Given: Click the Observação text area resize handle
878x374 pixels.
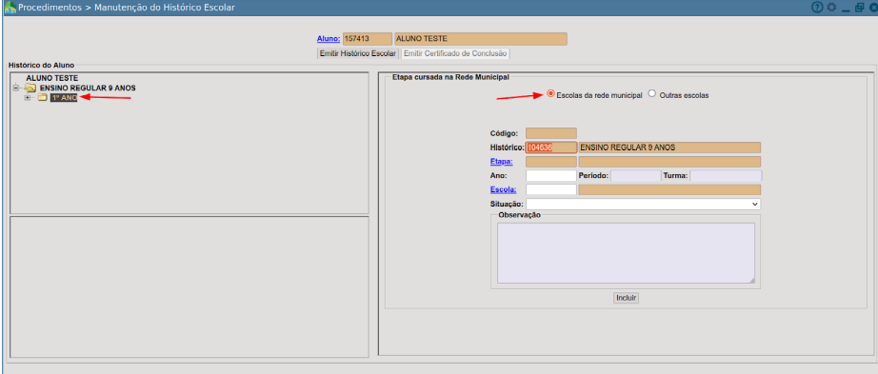Looking at the screenshot, I should [751, 280].
